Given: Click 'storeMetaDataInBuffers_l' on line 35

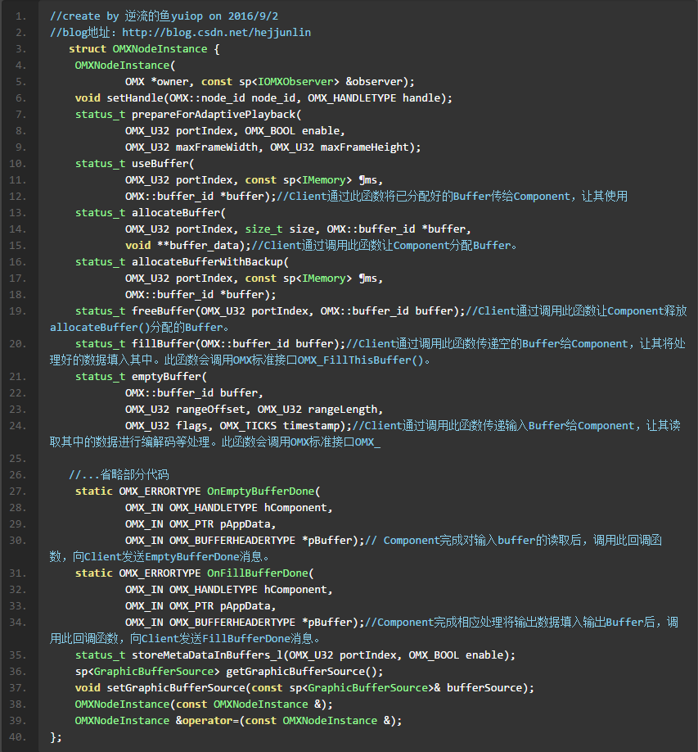Looking at the screenshot, I should click(207, 655).
